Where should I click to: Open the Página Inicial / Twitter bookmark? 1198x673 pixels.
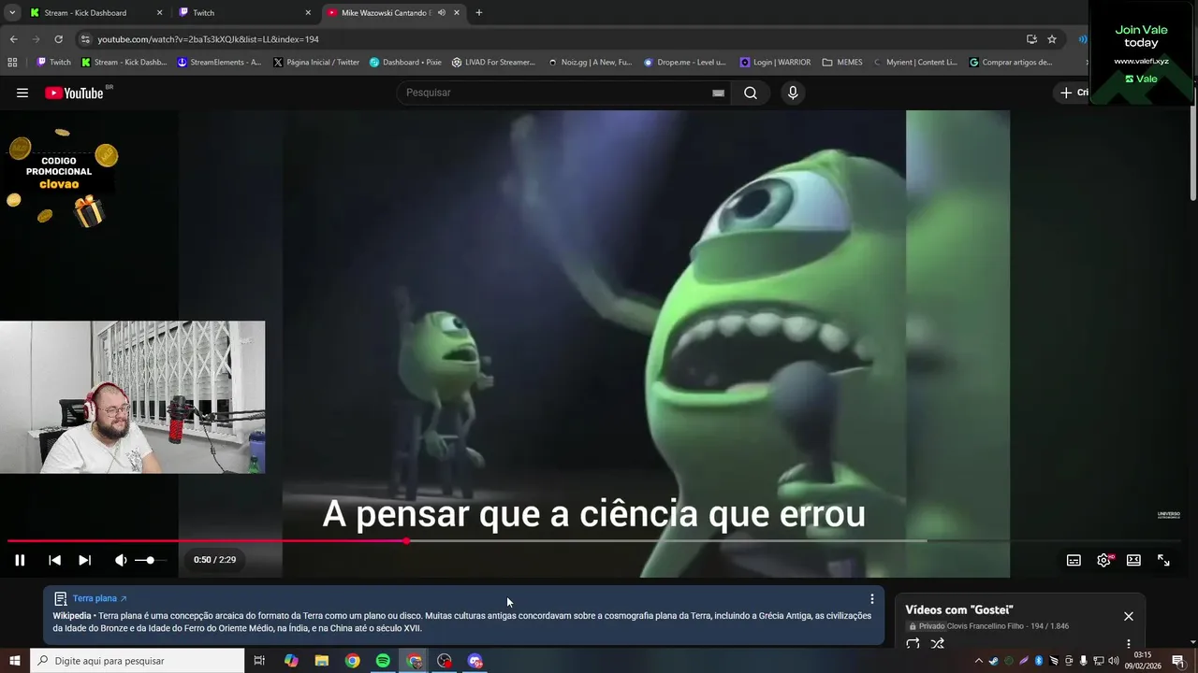click(316, 63)
